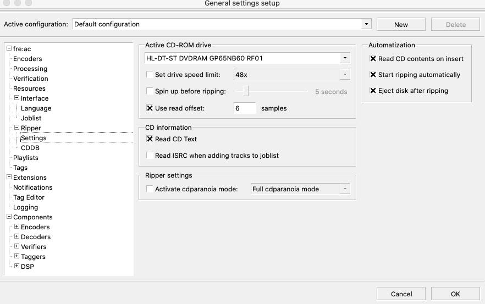485x304 pixels.
Task: Click the New configuration button
Action: click(401, 24)
